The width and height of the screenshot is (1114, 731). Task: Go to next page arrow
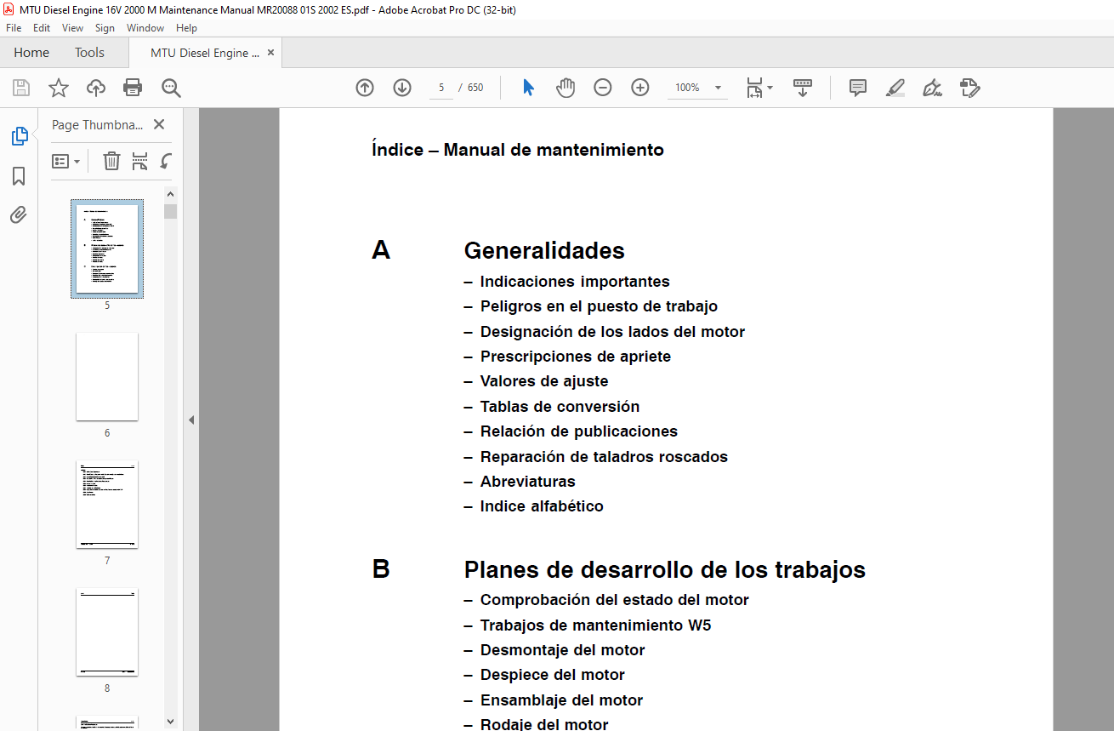pyautogui.click(x=402, y=88)
